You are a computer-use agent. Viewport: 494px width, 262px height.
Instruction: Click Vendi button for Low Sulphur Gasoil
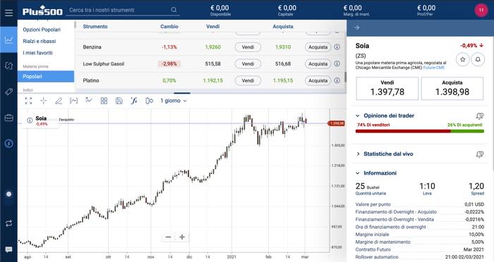tap(248, 63)
